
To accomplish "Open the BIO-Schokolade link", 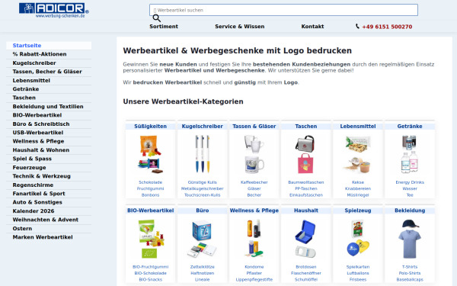I will point(150,274).
